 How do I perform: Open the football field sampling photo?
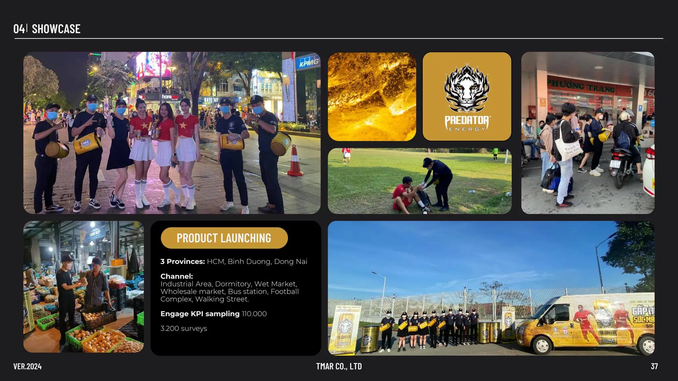click(419, 181)
